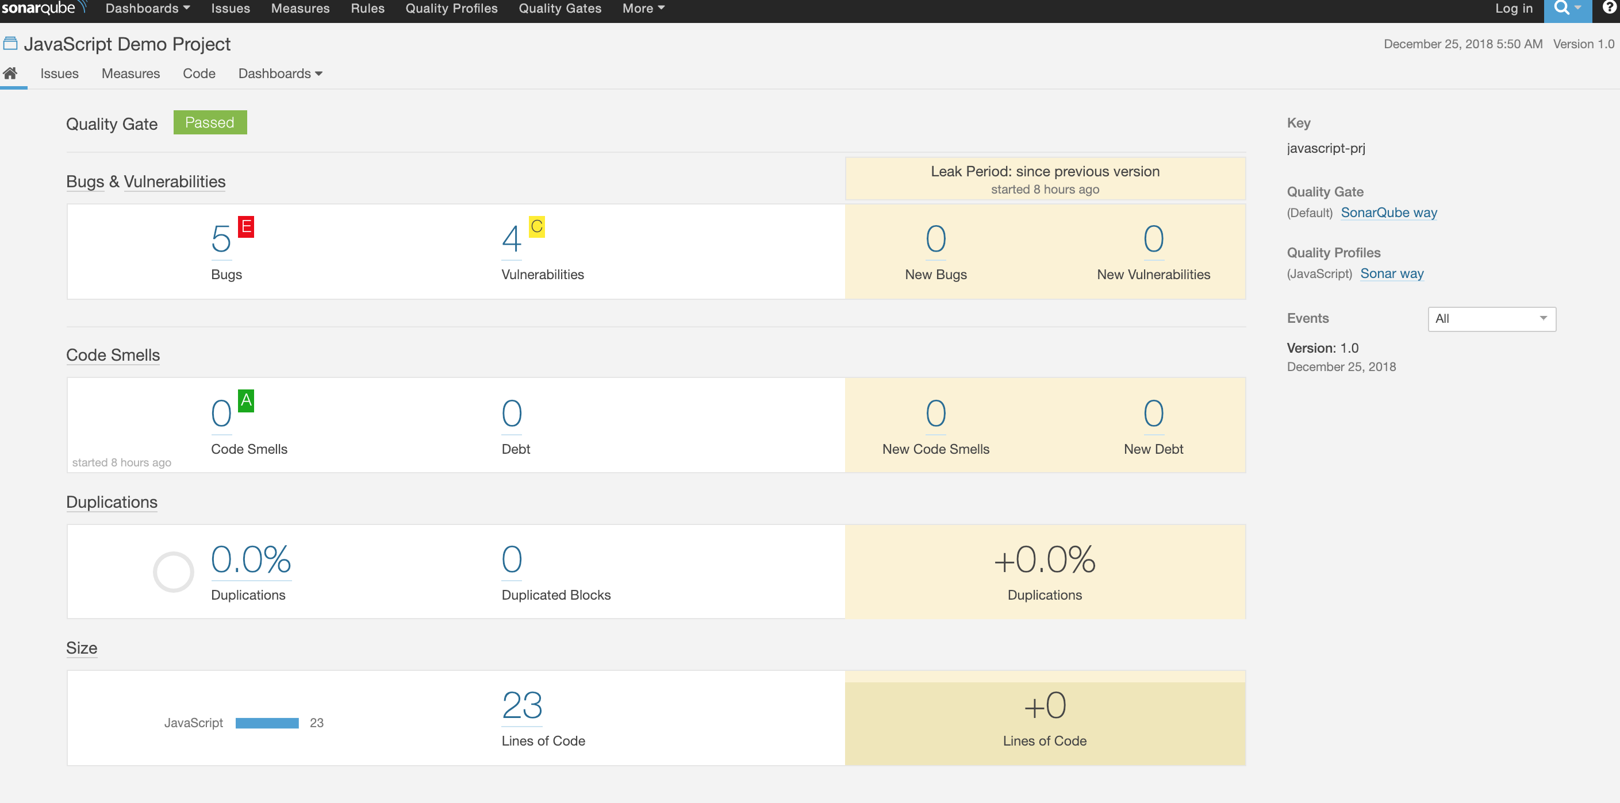The image size is (1620, 803).
Task: Click Log in button
Action: tap(1514, 8)
